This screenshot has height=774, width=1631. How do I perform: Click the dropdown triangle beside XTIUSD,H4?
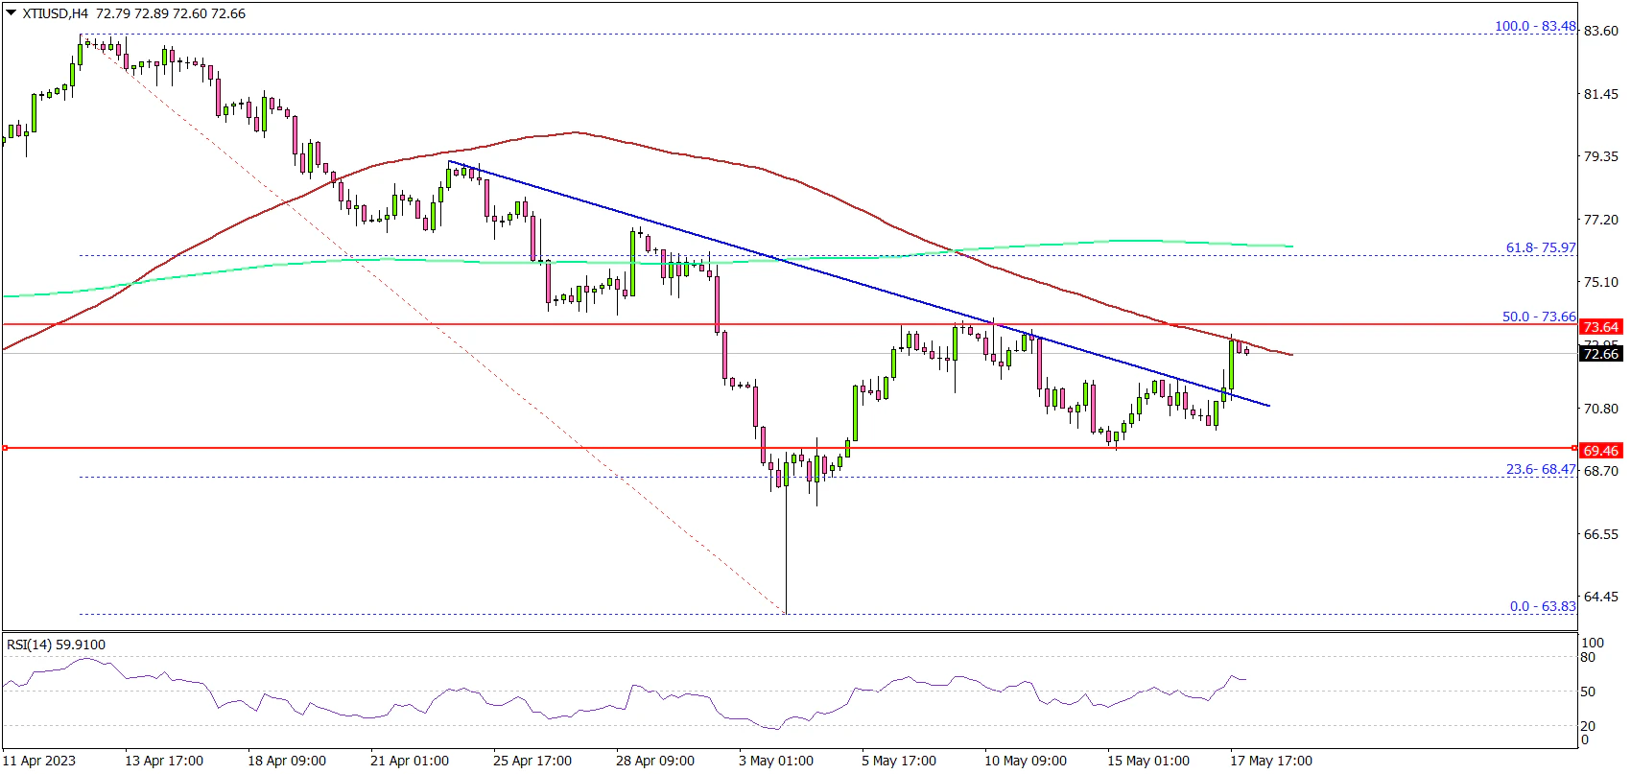(11, 13)
